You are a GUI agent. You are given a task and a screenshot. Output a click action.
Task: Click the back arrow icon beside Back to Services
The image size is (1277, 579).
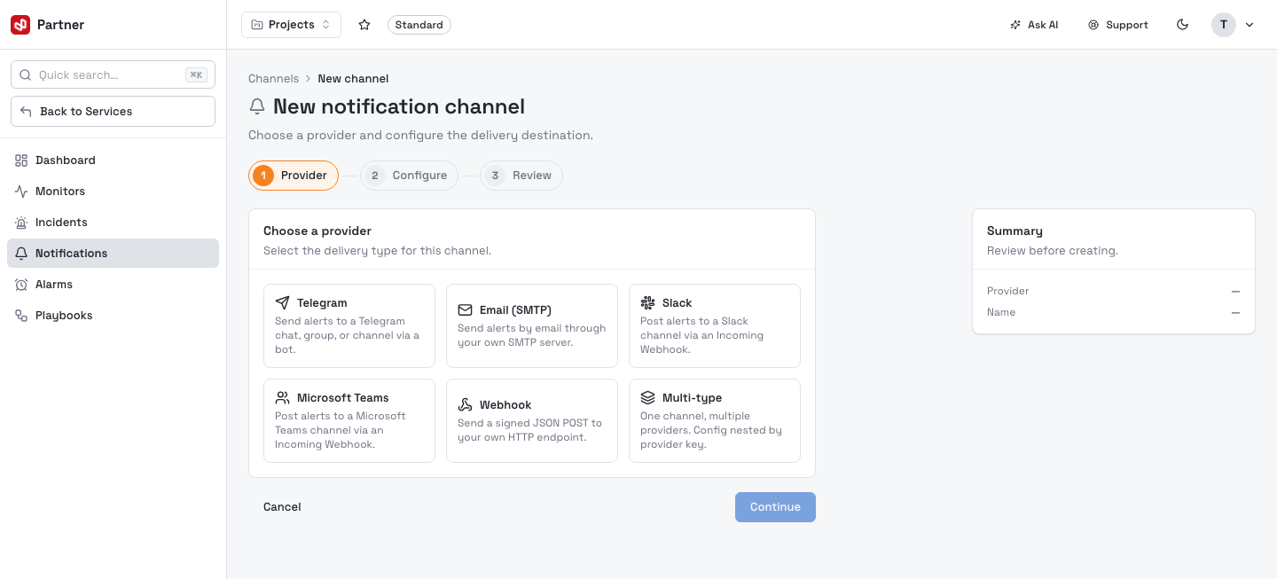coord(26,112)
